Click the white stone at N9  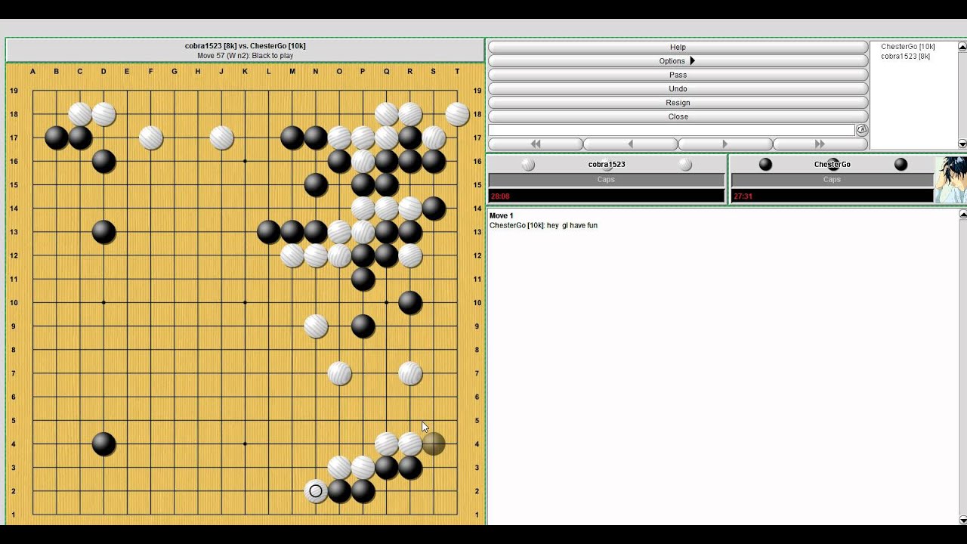[316, 326]
